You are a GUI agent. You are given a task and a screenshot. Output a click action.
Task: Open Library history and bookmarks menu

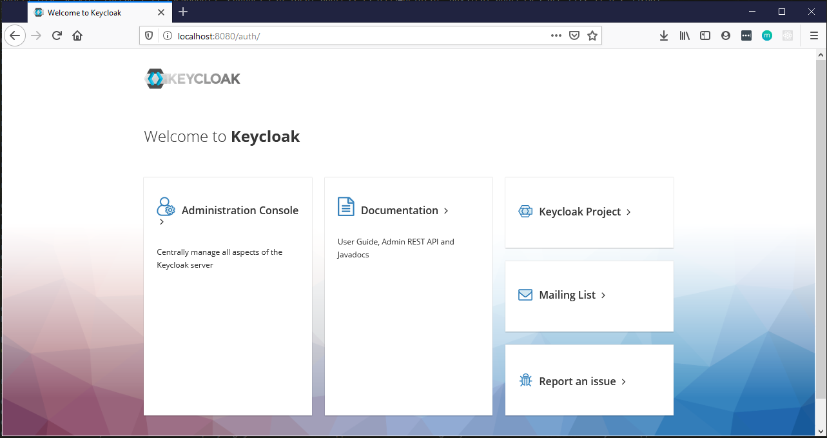point(685,36)
